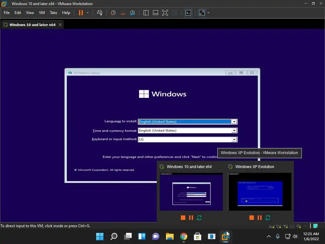Close the Windows Setup dialog
The image size is (325, 244).
pos(252,73)
